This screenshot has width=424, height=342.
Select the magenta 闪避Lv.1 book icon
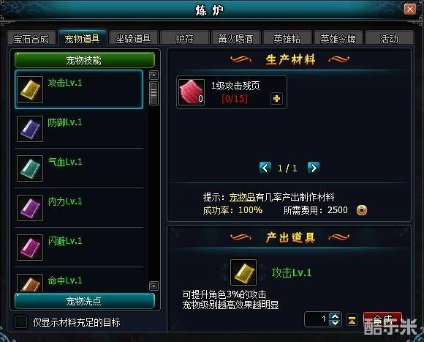click(x=30, y=248)
